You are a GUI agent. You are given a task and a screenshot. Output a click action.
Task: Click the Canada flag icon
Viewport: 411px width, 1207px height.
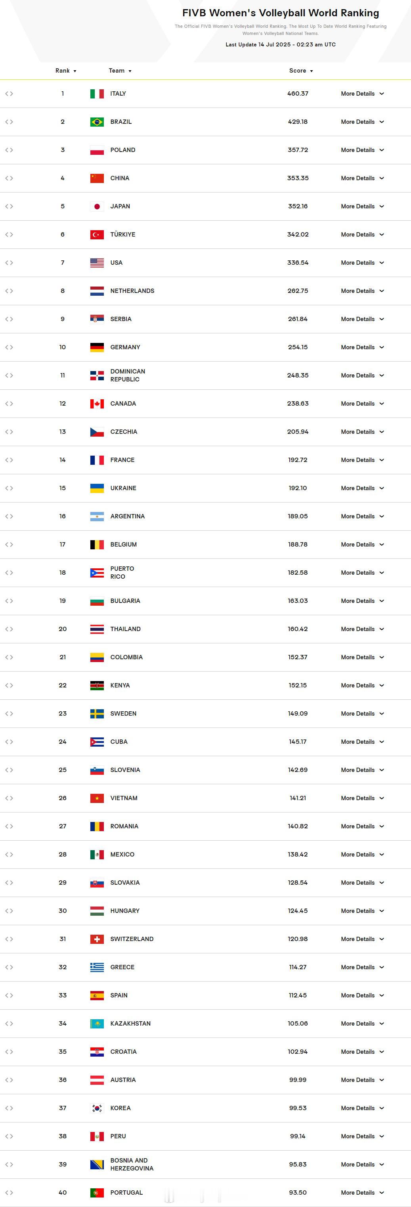tap(97, 403)
